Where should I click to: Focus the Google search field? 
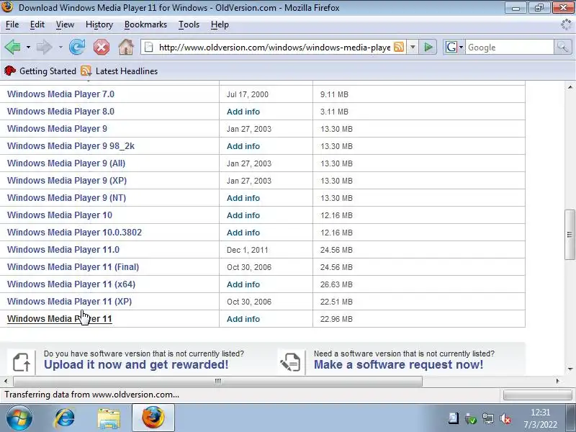pyautogui.click(x=509, y=47)
